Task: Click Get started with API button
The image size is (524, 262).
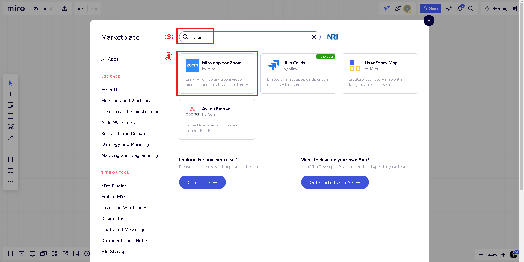Action: [x=335, y=182]
